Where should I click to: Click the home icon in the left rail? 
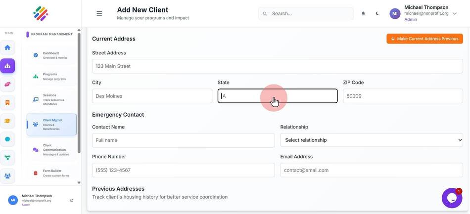pyautogui.click(x=7, y=47)
